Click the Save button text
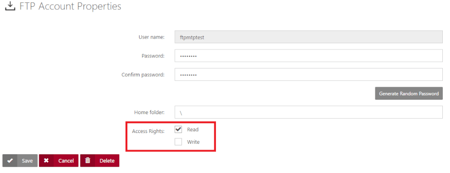The height and width of the screenshot is (173, 450). (27, 161)
